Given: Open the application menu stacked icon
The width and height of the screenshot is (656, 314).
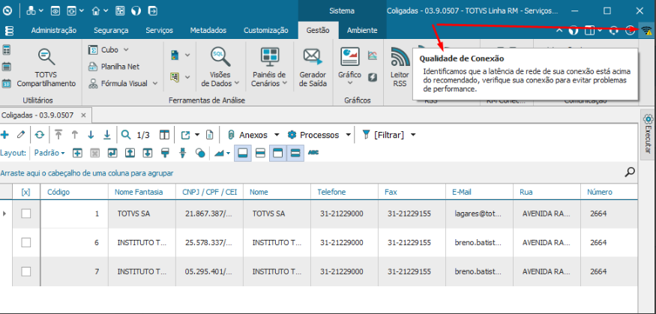Looking at the screenshot, I should pos(8,31).
